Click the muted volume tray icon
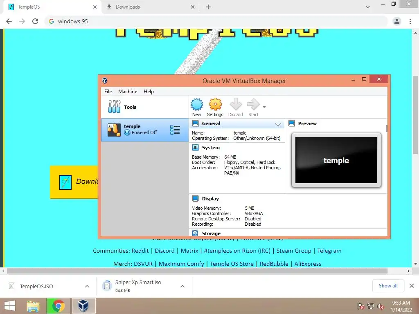The width and height of the screenshot is (419, 314). click(380, 306)
